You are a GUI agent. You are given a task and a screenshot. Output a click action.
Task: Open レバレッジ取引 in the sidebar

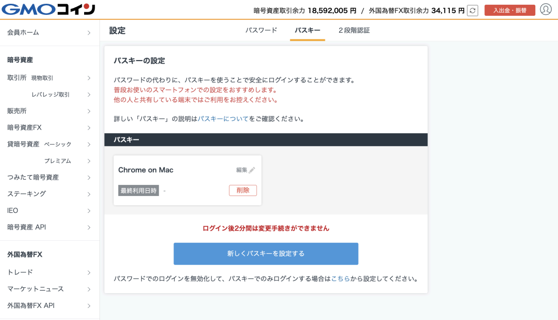click(50, 94)
